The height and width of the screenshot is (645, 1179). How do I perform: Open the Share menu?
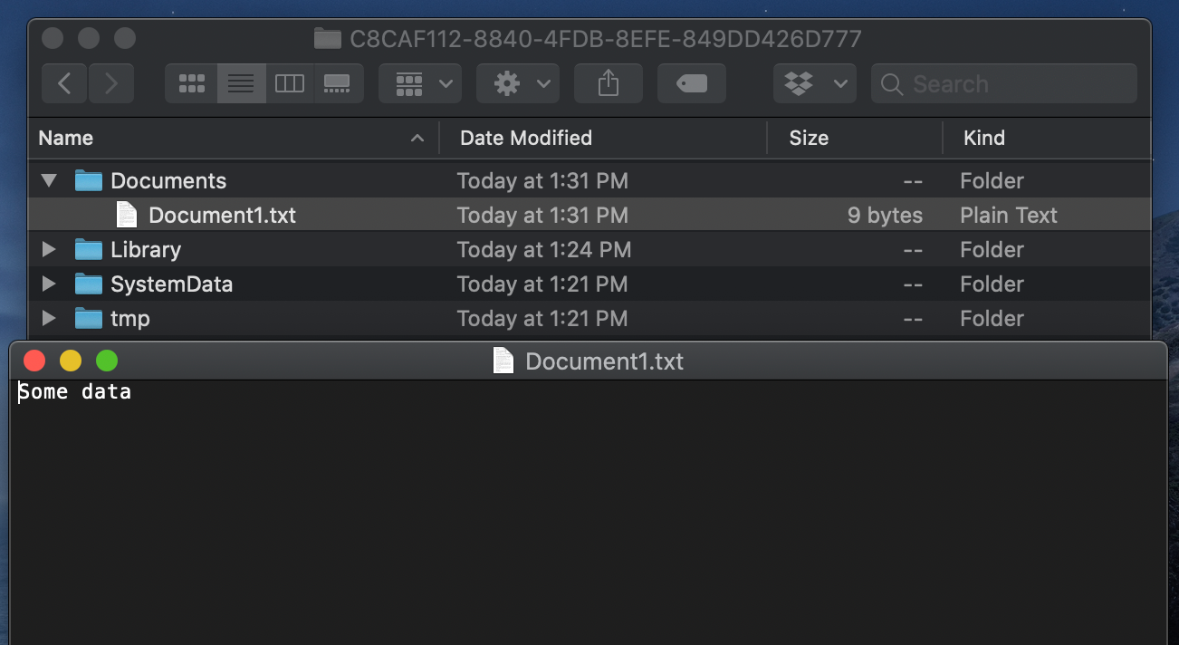click(608, 82)
